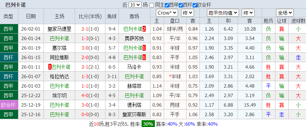Click the red card badge 2 beside 巴列卡诺
This screenshot has height=127, width=306.
point(144,29)
